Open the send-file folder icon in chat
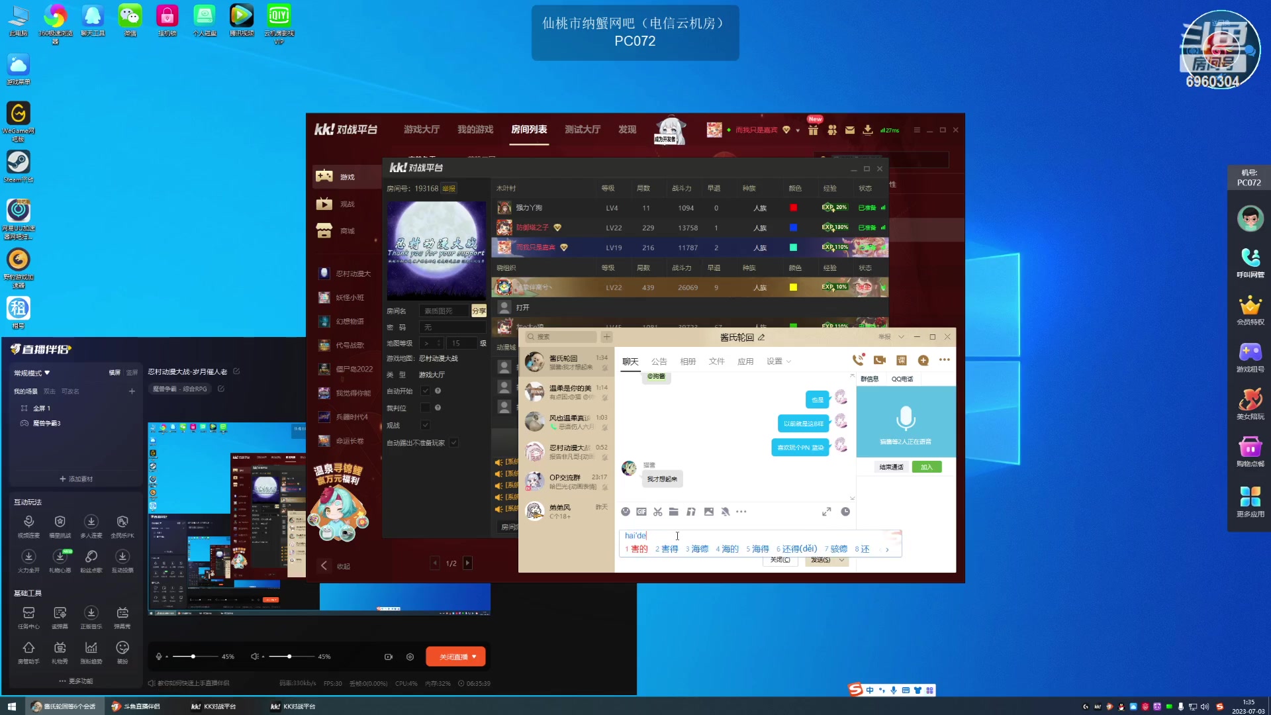The image size is (1271, 715). tap(673, 512)
